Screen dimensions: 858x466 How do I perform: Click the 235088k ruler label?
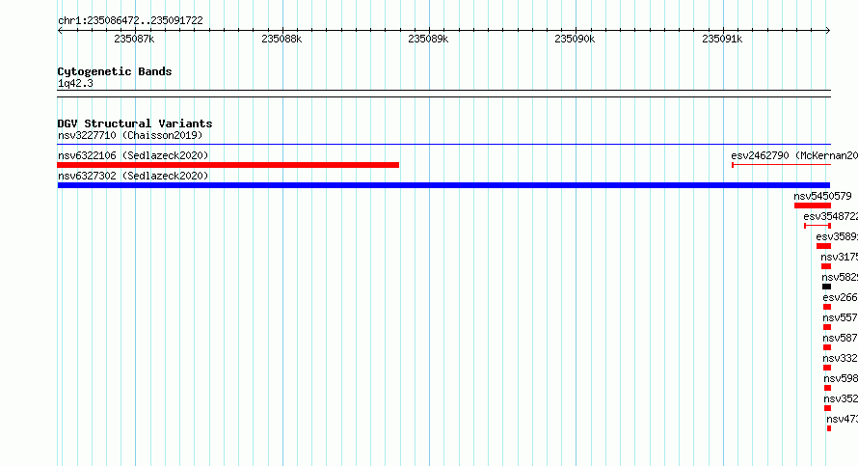pos(282,39)
